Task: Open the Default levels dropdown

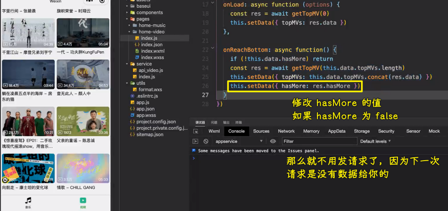Action: 375,141
